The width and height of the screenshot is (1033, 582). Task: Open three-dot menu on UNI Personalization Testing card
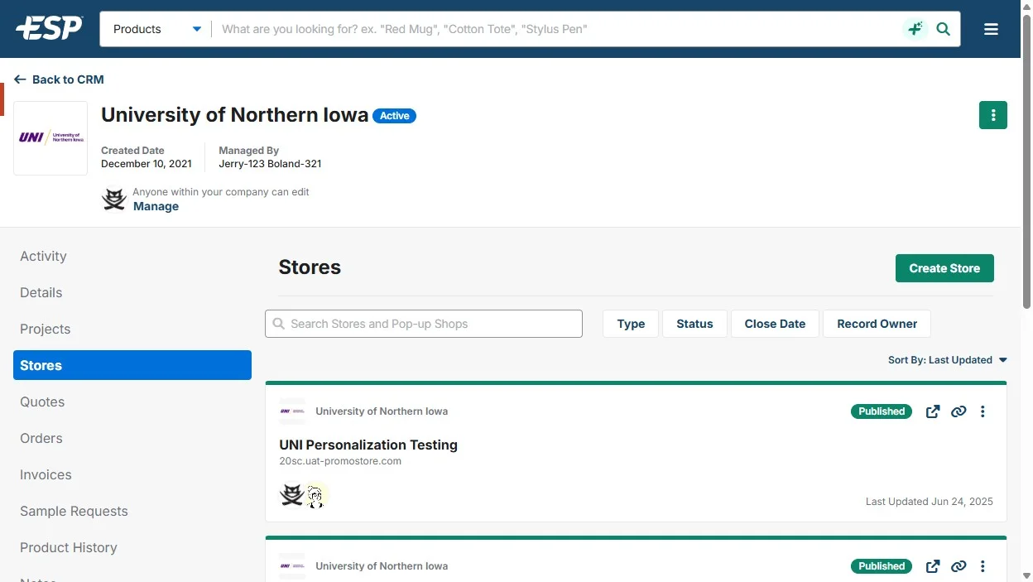coord(983,411)
